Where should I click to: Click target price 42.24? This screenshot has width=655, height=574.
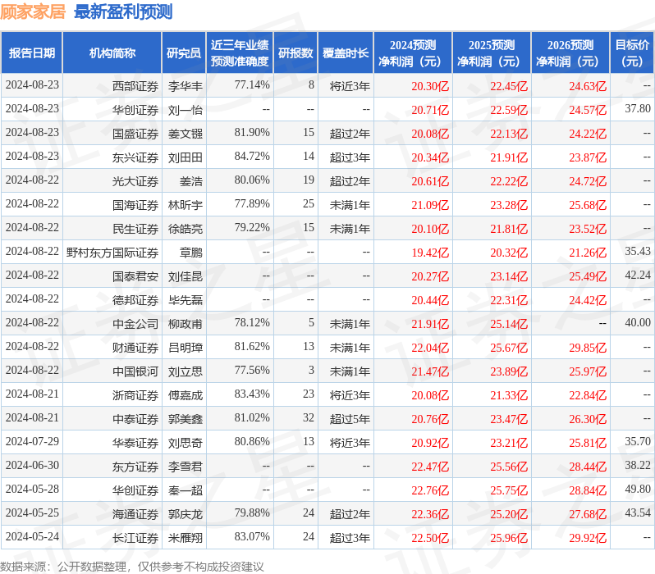(638, 275)
